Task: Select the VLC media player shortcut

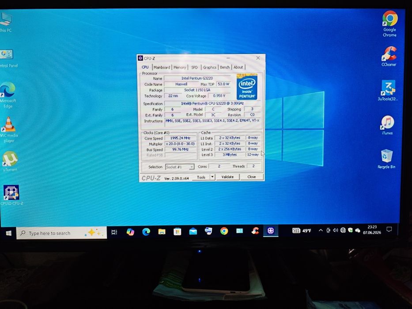Action: (9, 129)
